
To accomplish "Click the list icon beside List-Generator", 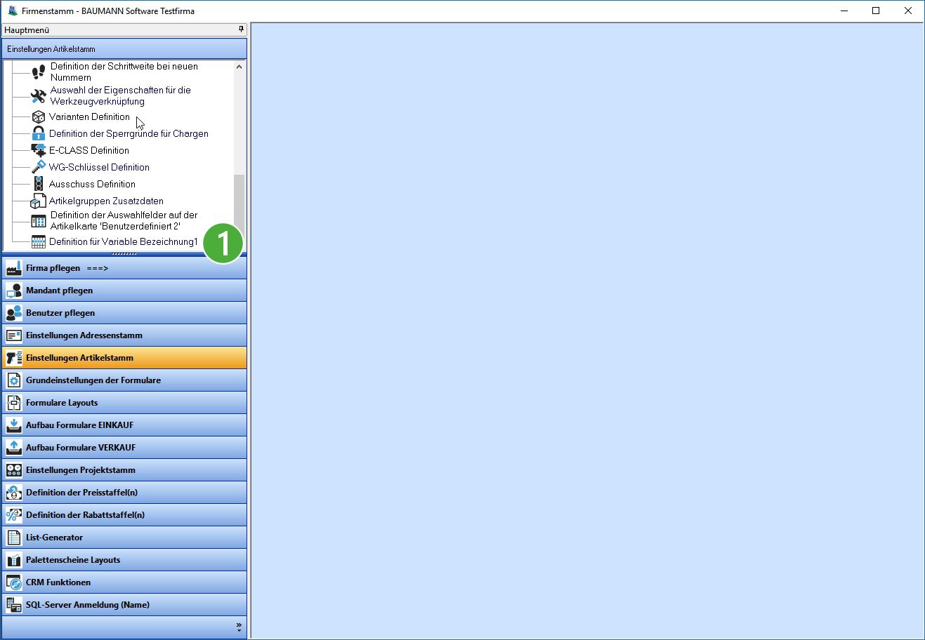I will click(x=14, y=538).
